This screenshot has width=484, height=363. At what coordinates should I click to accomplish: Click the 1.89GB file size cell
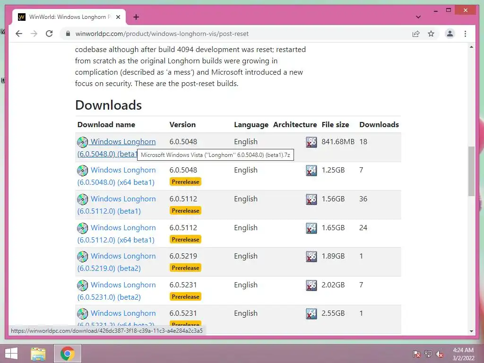[333, 256]
